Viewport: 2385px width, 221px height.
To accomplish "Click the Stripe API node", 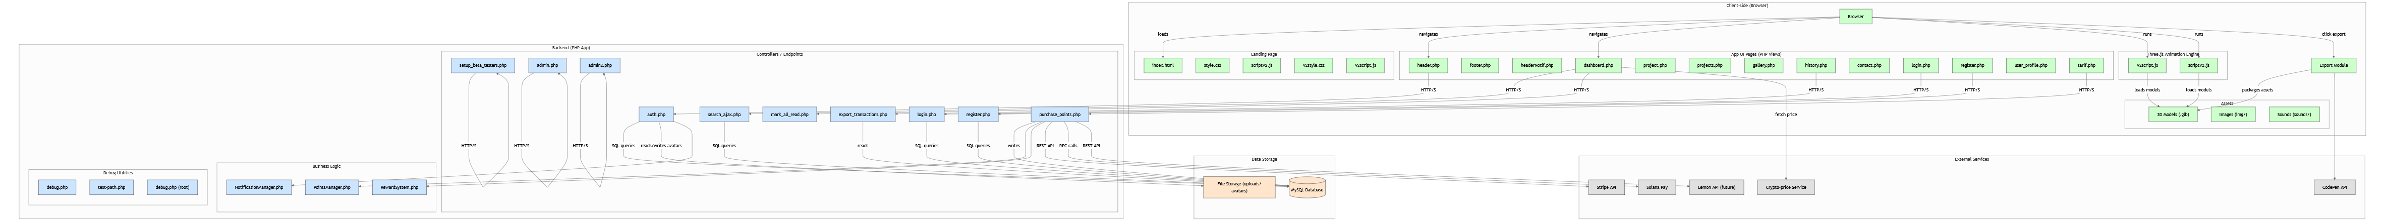I will (x=1606, y=187).
